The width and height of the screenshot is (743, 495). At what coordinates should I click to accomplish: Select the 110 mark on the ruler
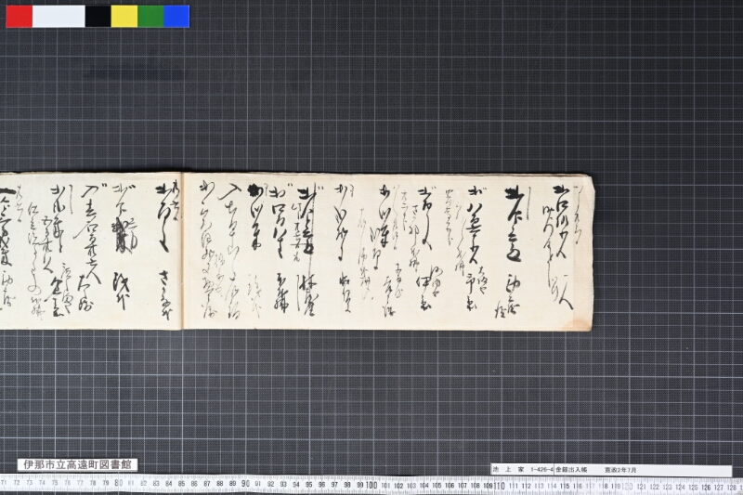pyautogui.click(x=499, y=486)
